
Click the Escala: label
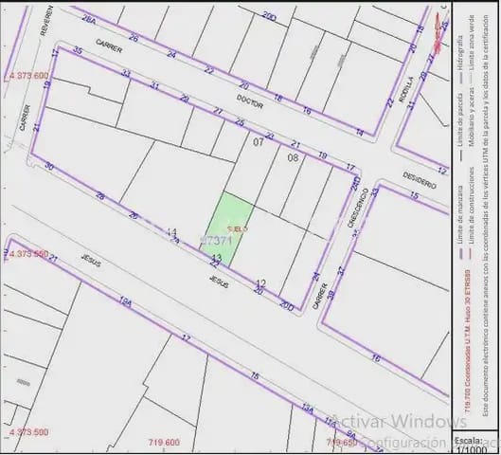point(468,441)
